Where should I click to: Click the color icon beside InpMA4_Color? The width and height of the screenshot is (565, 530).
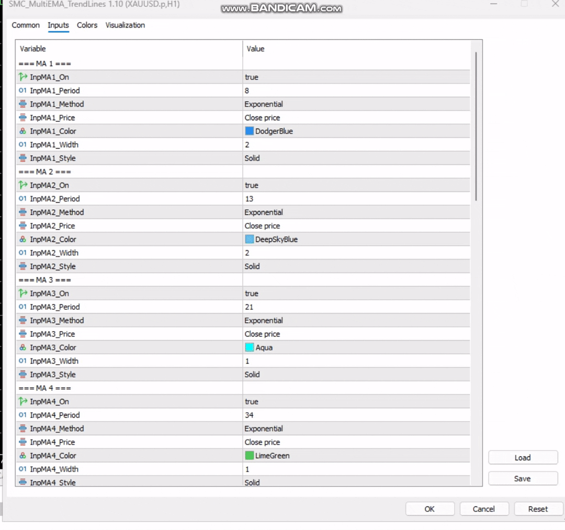coord(22,455)
